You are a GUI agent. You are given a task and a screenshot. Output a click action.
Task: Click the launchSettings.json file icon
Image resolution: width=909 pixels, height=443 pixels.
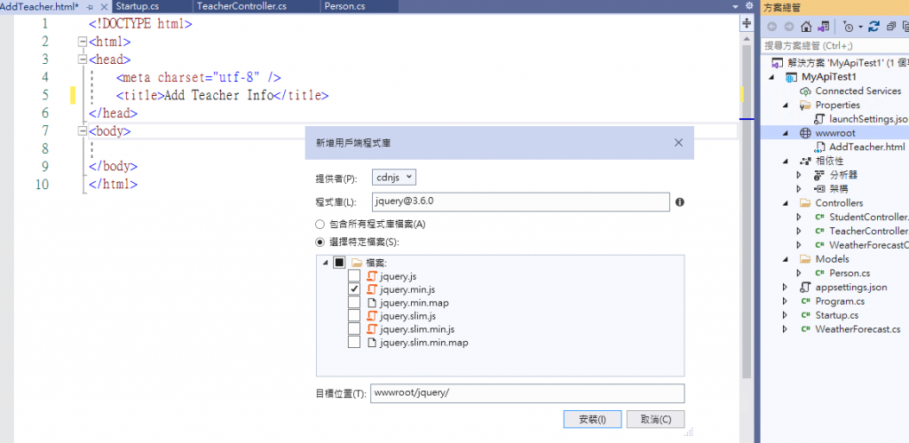[819, 120]
